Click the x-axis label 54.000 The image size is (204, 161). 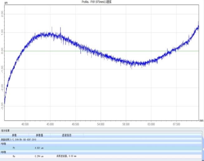coord(101,124)
